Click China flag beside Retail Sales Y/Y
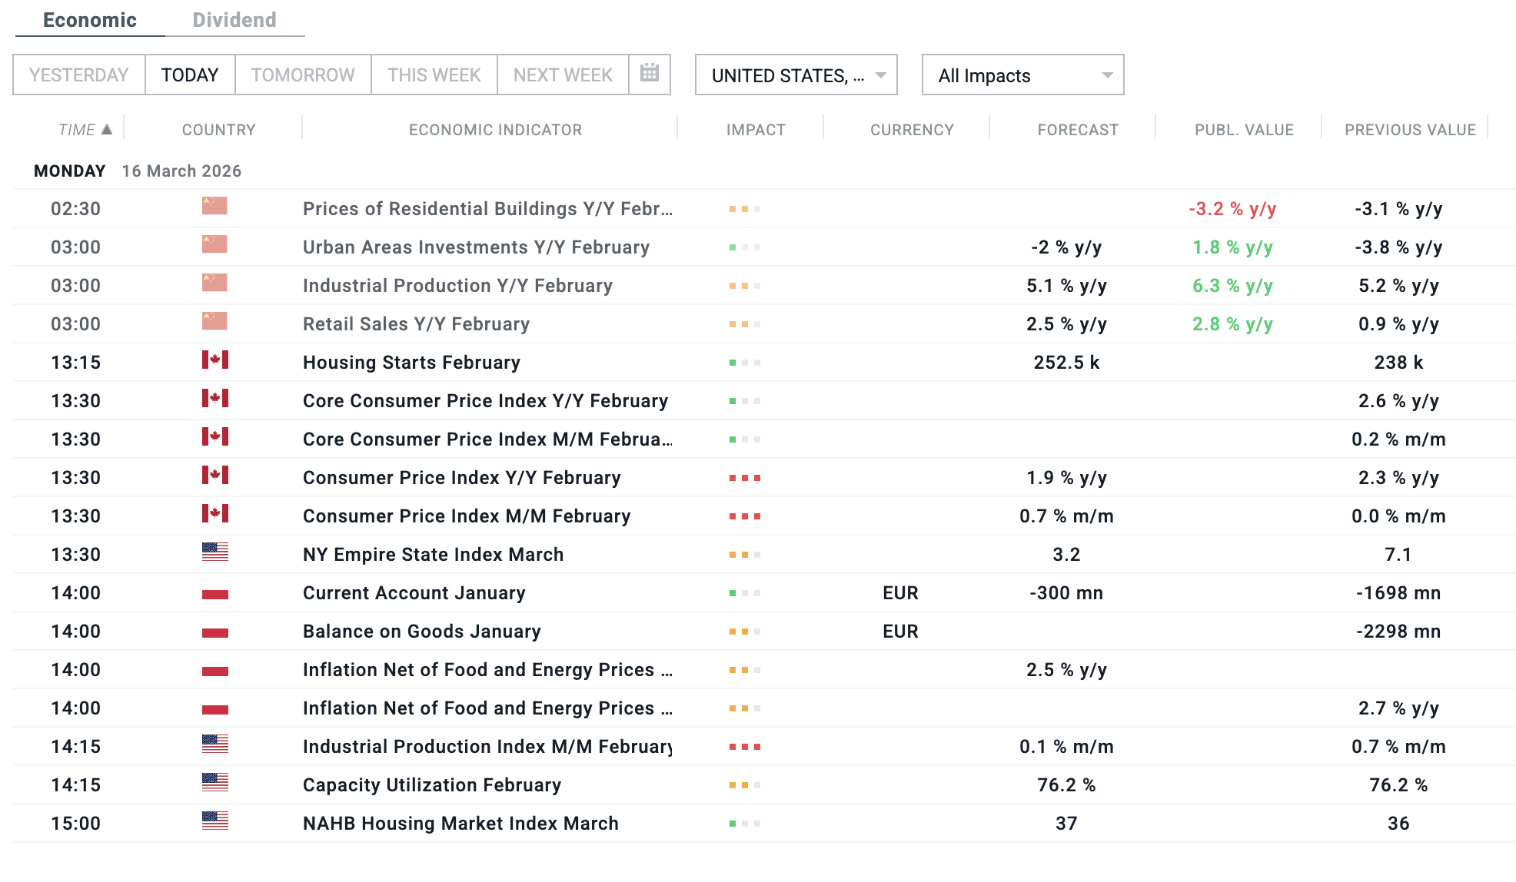 click(214, 321)
